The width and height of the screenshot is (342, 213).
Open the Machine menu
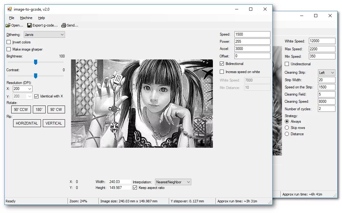(x=26, y=18)
